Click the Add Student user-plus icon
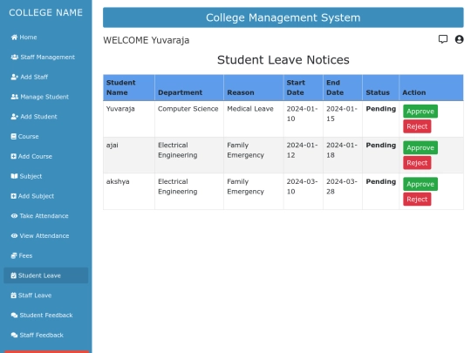Image resolution: width=471 pixels, height=353 pixels. click(15, 117)
